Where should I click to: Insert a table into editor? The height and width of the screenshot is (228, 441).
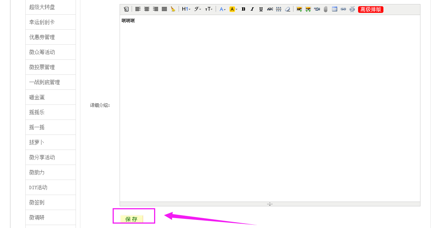(x=335, y=9)
